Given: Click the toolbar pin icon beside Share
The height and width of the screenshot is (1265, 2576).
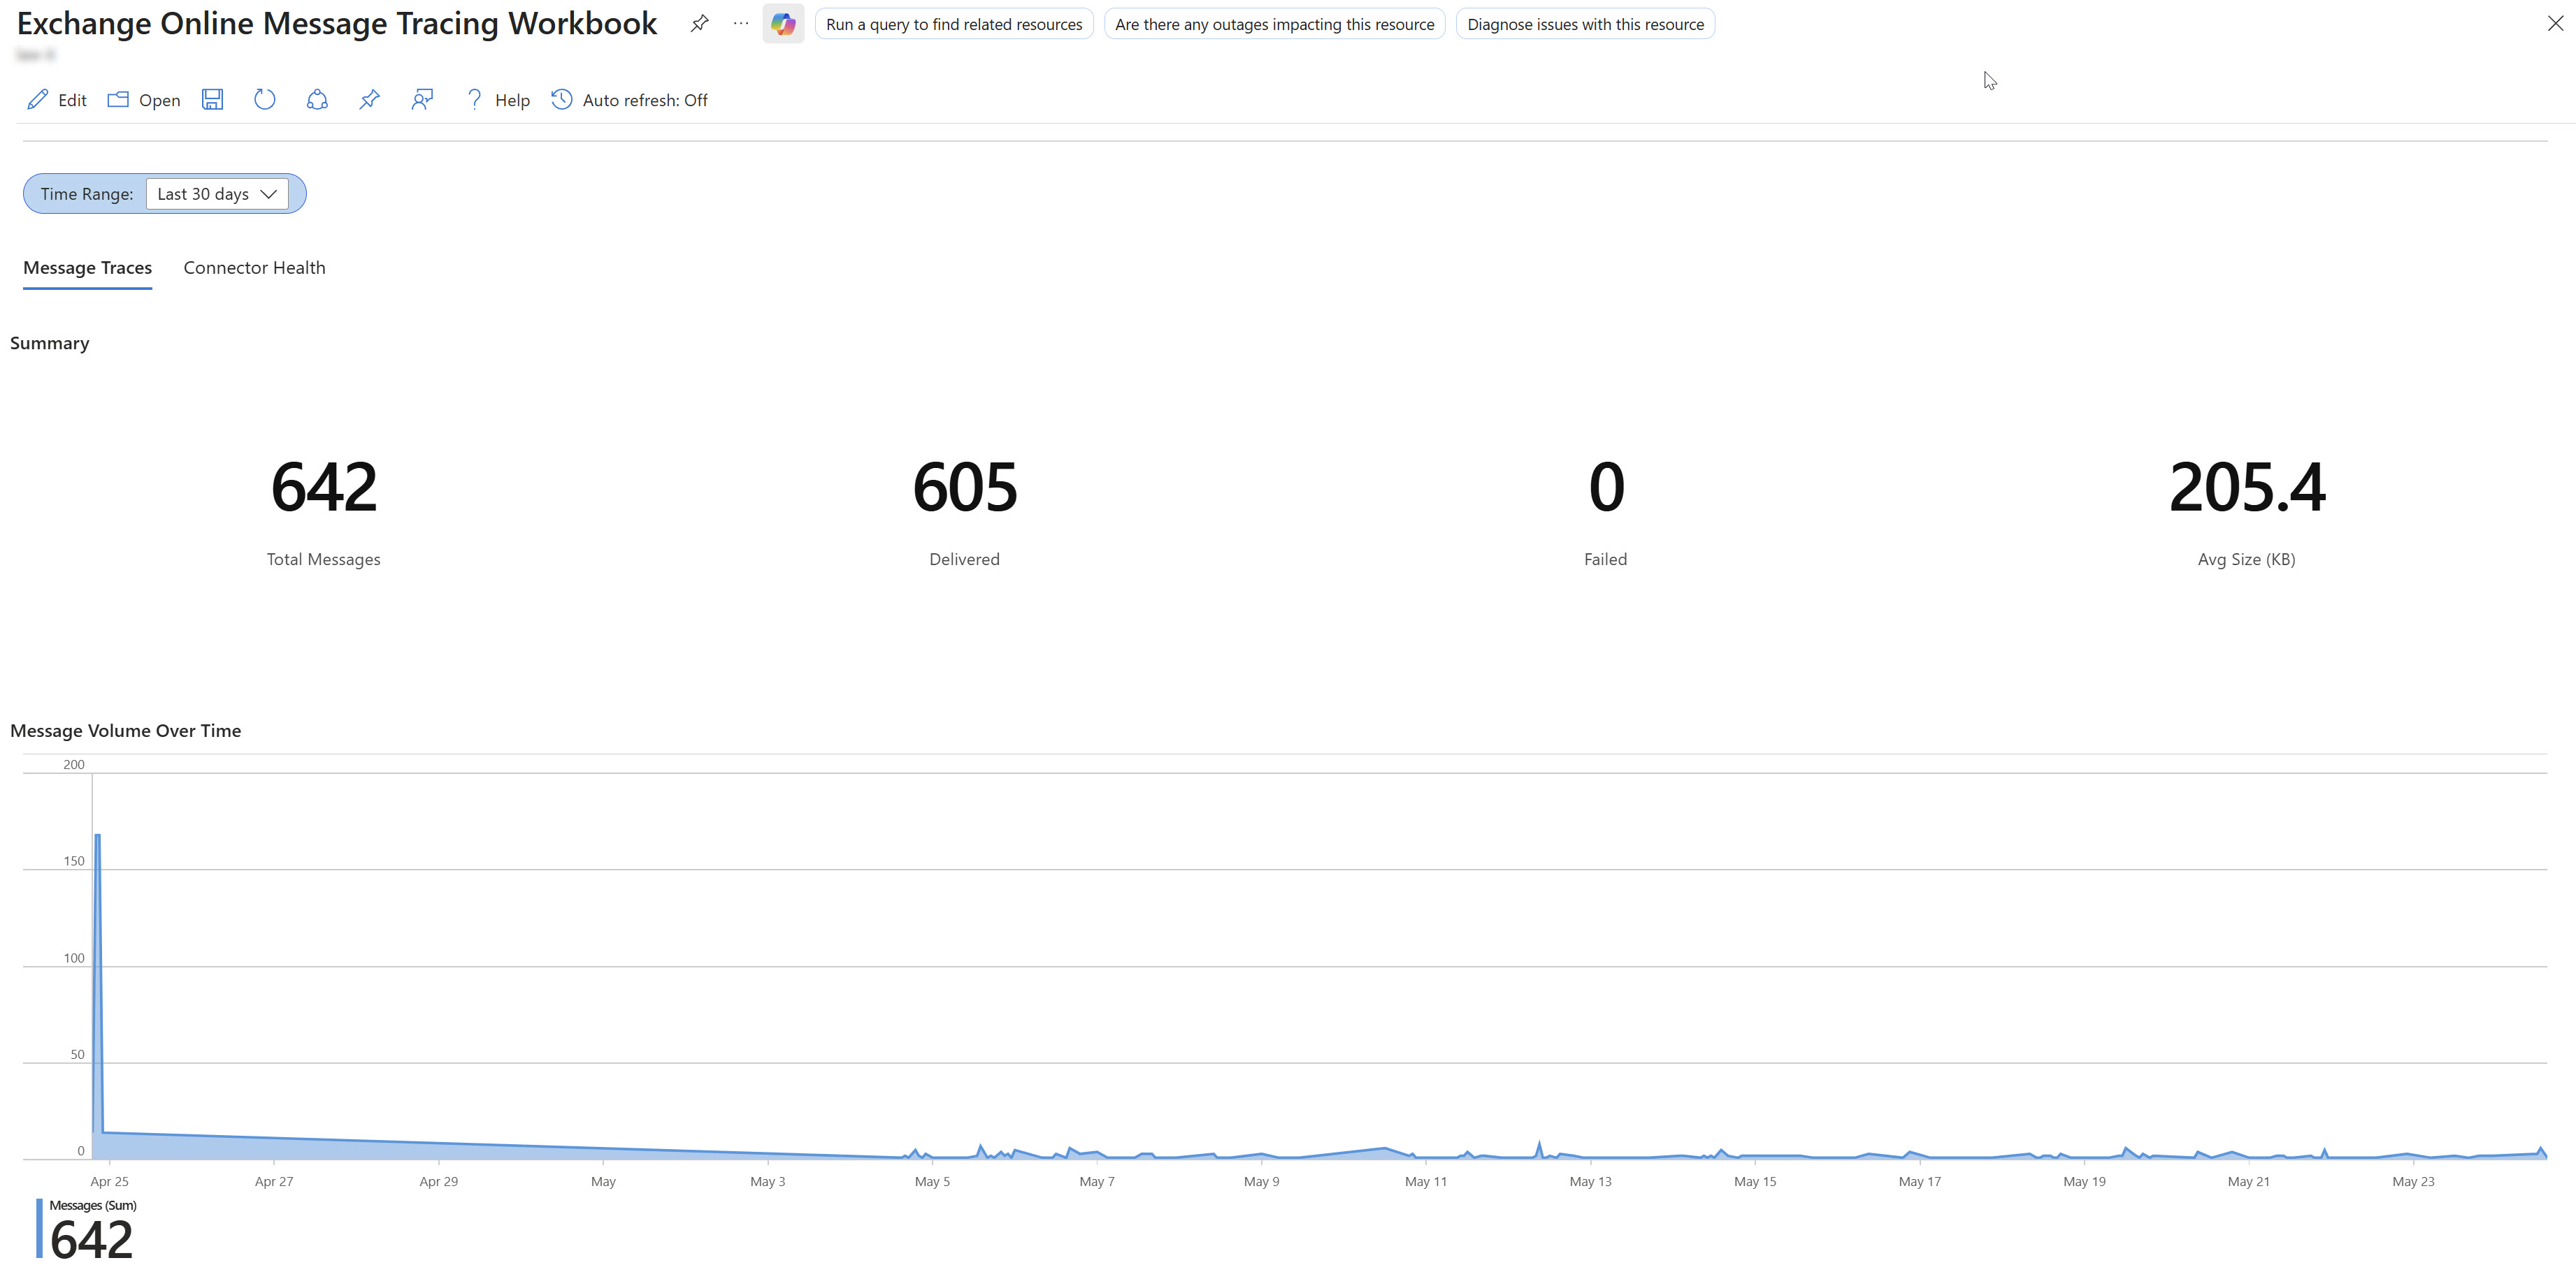Looking at the screenshot, I should 369,100.
